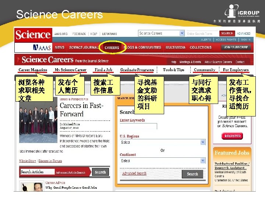Click the Science logo
Viewport: 265px width, 199px height.
(33, 35)
